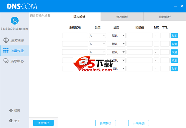The height and width of the screenshot is (128, 186).
Task: Click 取消 in second record row
Action: [174, 44]
